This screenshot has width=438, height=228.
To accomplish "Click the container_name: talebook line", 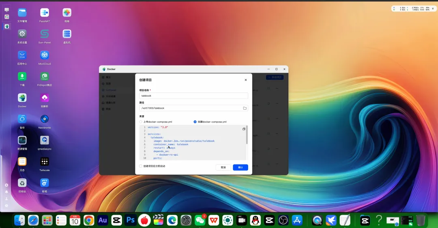I will [x=171, y=144].
